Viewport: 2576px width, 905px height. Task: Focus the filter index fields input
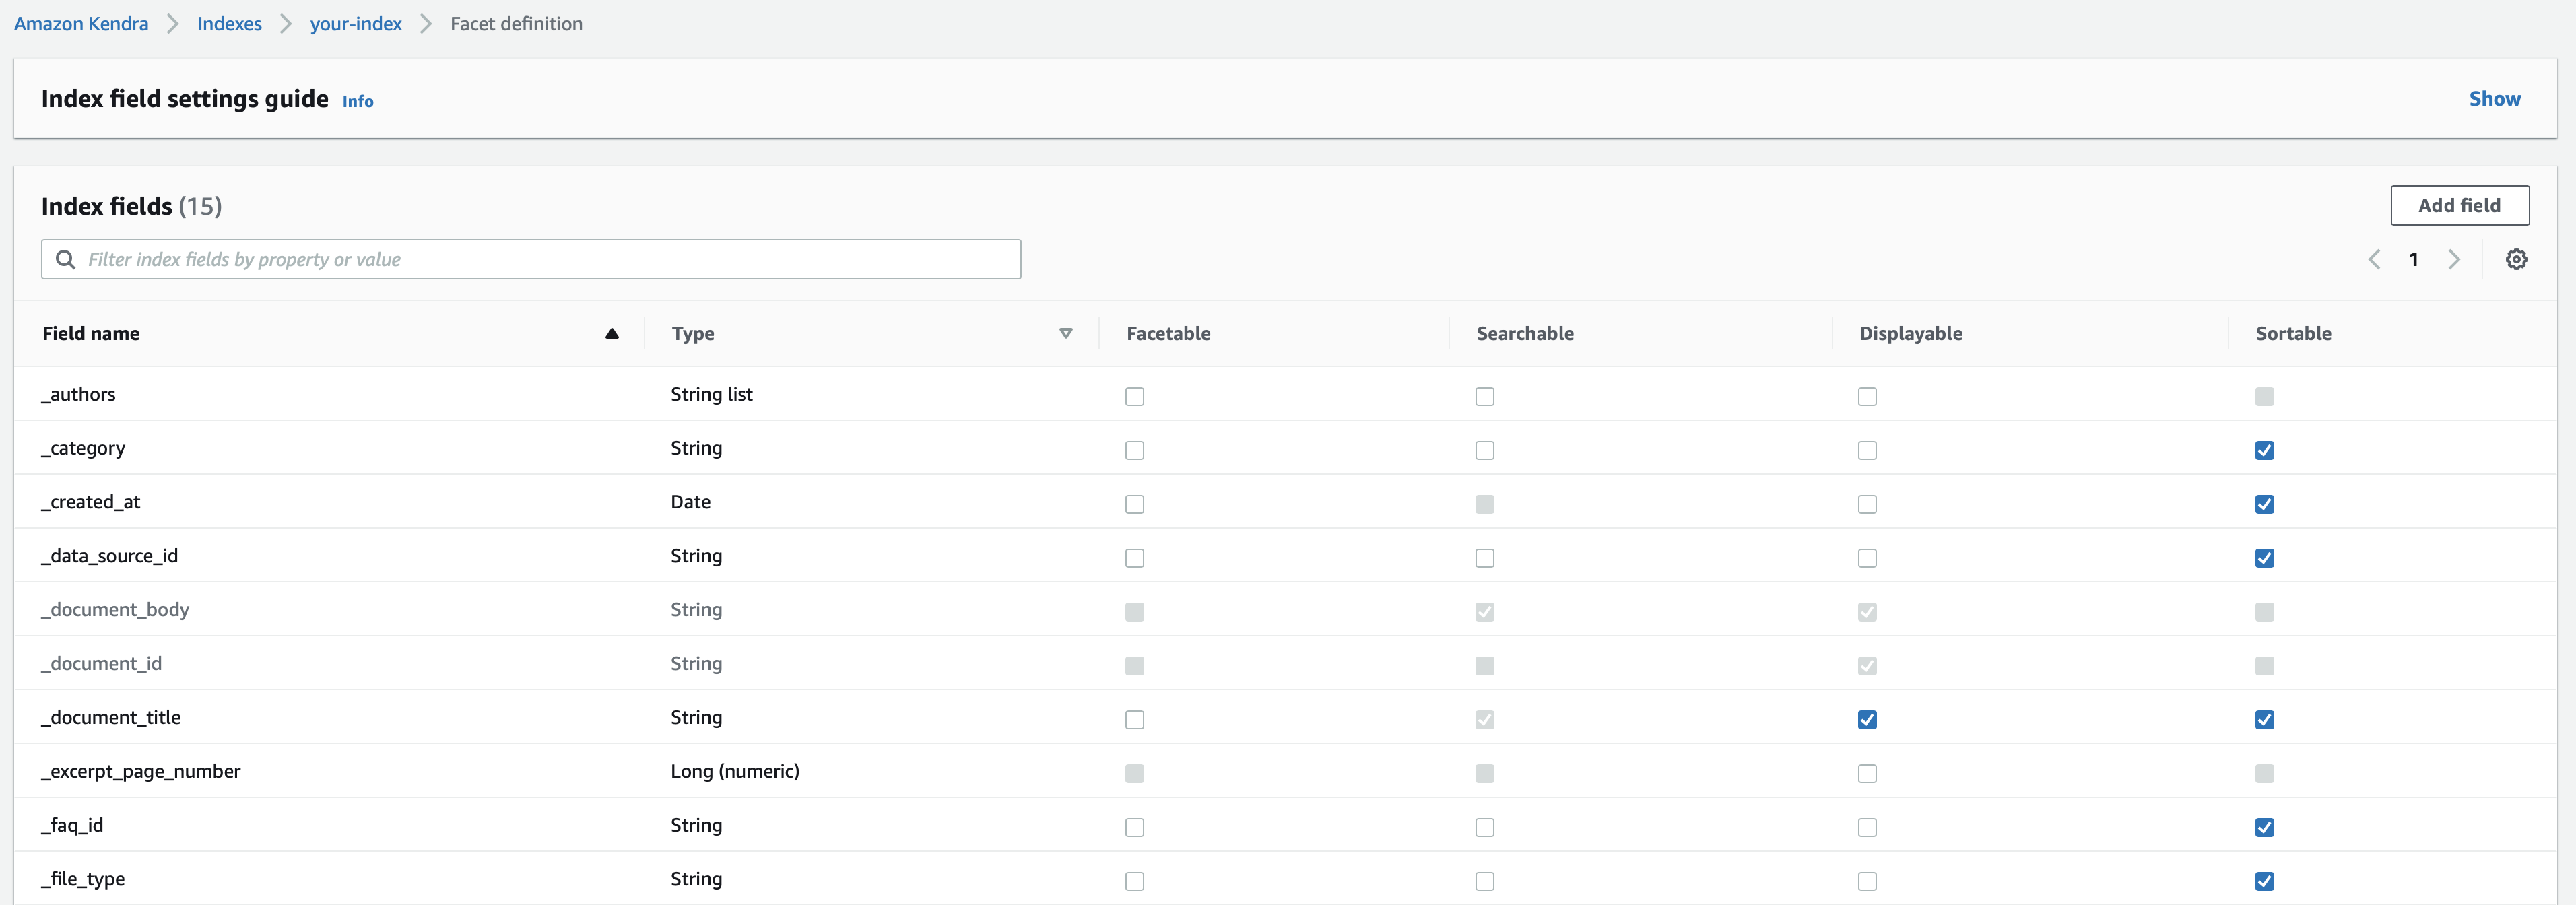(x=550, y=260)
